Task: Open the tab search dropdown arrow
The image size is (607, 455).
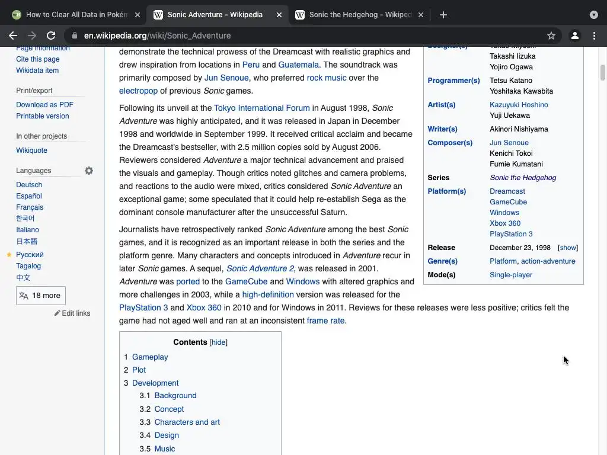Action: tap(594, 15)
